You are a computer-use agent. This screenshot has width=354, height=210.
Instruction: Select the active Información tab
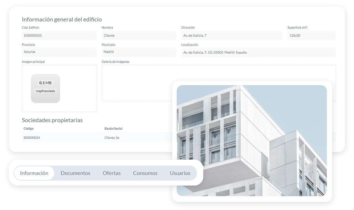(34, 173)
